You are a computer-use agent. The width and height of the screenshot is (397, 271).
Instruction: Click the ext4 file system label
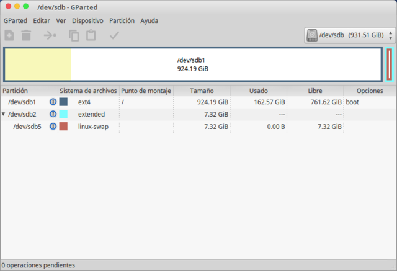tap(84, 102)
